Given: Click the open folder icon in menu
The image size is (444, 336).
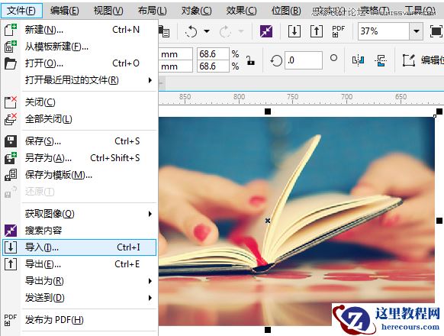Looking at the screenshot, I should tap(11, 63).
